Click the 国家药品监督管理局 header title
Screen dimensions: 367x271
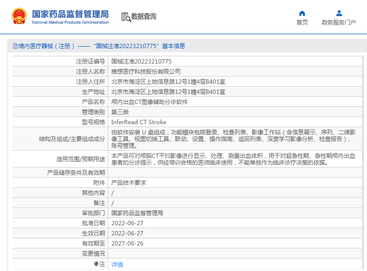tap(70, 14)
